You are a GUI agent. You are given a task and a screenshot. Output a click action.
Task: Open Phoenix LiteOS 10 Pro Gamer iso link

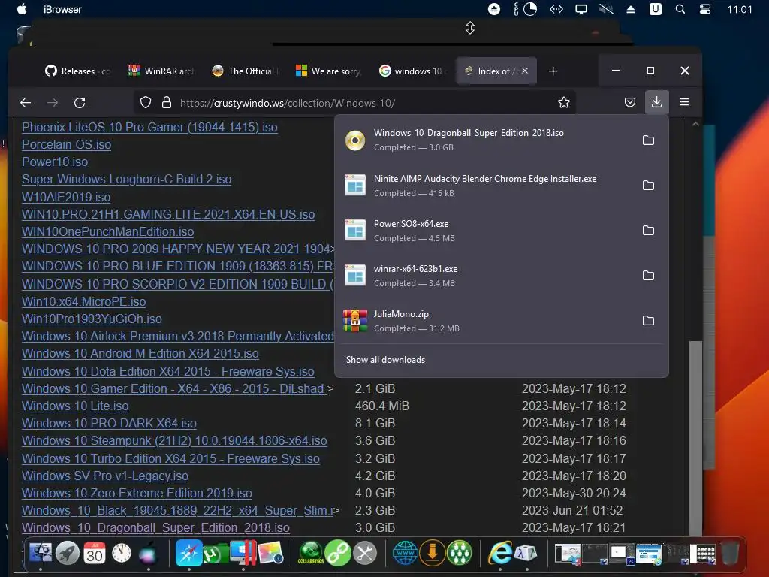(149, 127)
